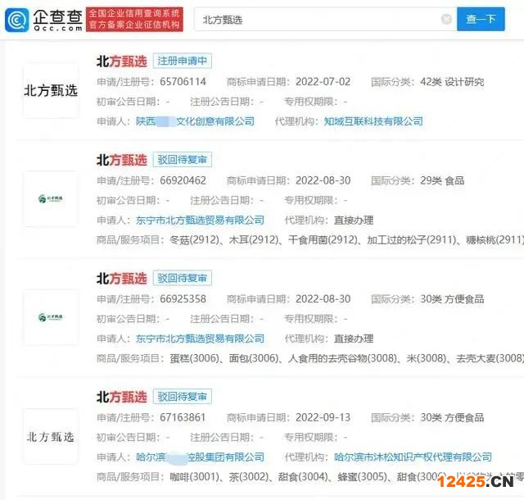
Task: Open the 哈尔滨 控股集团有限公司 applicant link
Action: (200, 457)
